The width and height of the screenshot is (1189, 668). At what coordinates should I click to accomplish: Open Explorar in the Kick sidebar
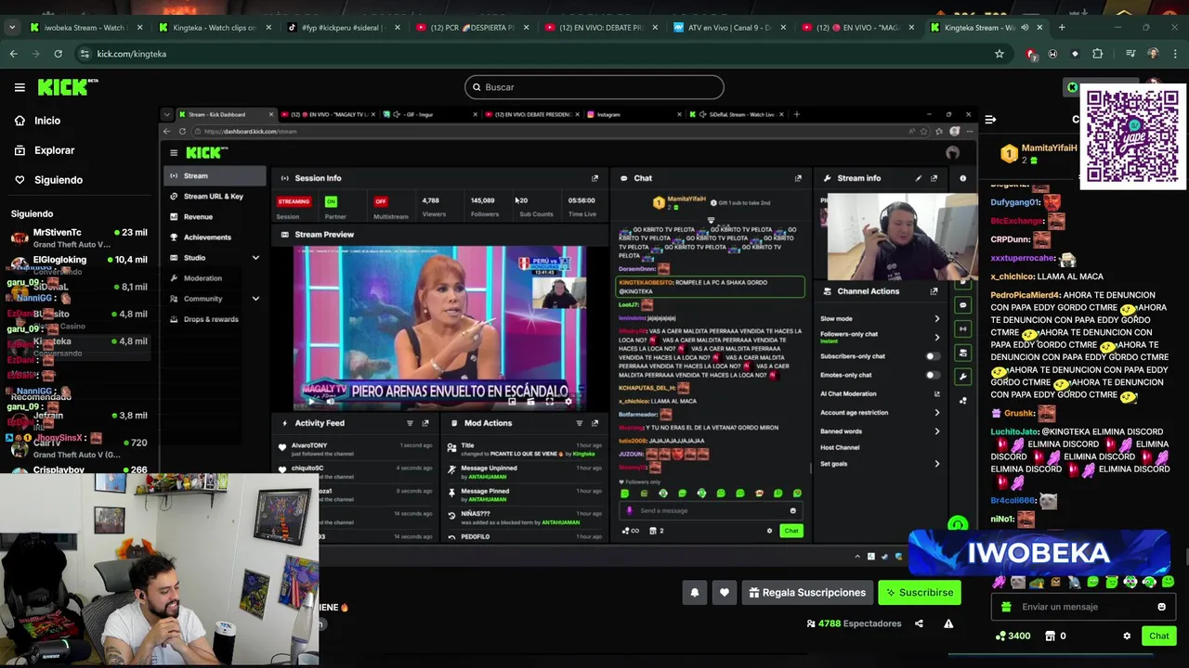pyautogui.click(x=54, y=150)
